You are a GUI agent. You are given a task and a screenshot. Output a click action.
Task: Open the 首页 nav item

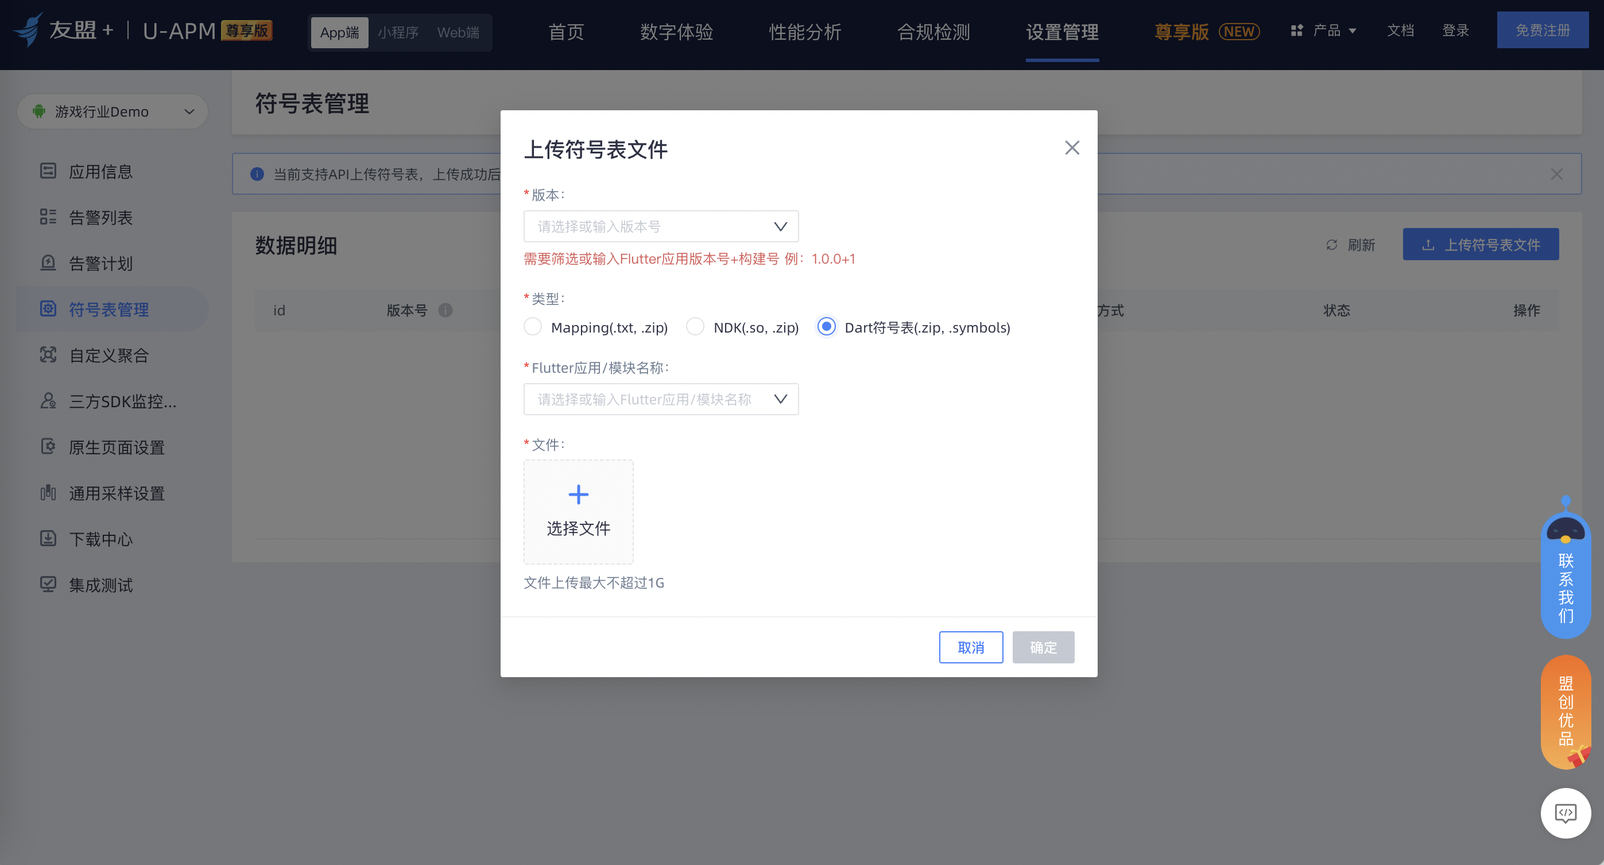tap(565, 32)
